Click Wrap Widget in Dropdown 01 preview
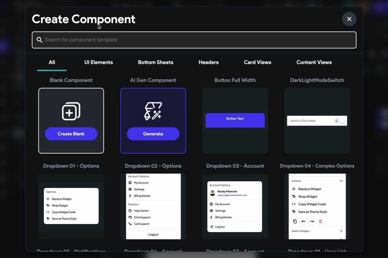The height and width of the screenshot is (258, 388). (x=60, y=205)
